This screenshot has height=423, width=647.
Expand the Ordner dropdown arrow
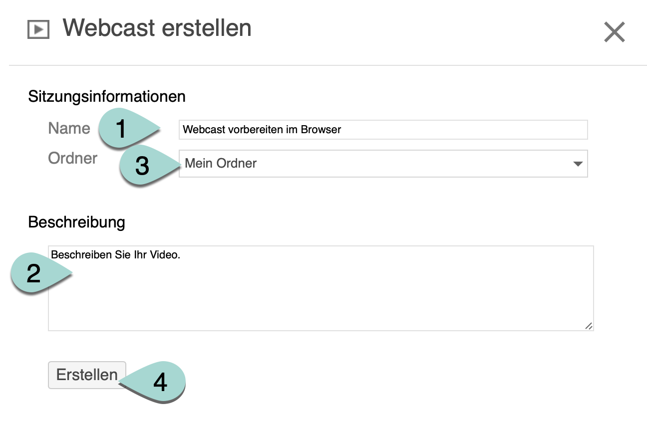coord(578,164)
